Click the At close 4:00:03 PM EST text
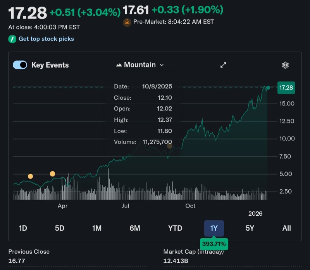 (x=44, y=27)
